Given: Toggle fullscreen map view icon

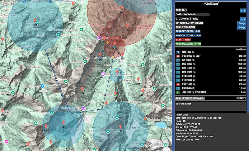Looking at the screenshot, I should [x=167, y=149].
